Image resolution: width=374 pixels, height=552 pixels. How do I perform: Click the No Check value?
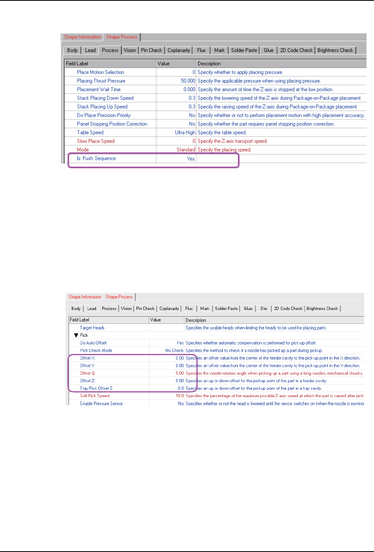[x=175, y=350]
